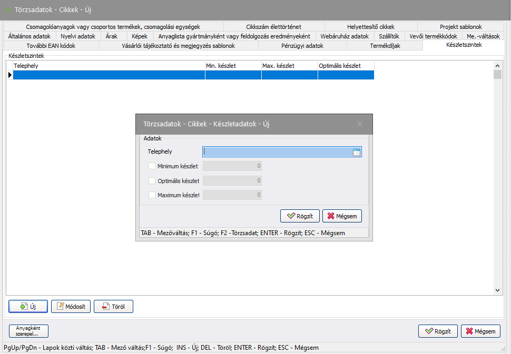Open the Pénzügyi adatok tab
The height and width of the screenshot is (354, 511).
coord(302,46)
